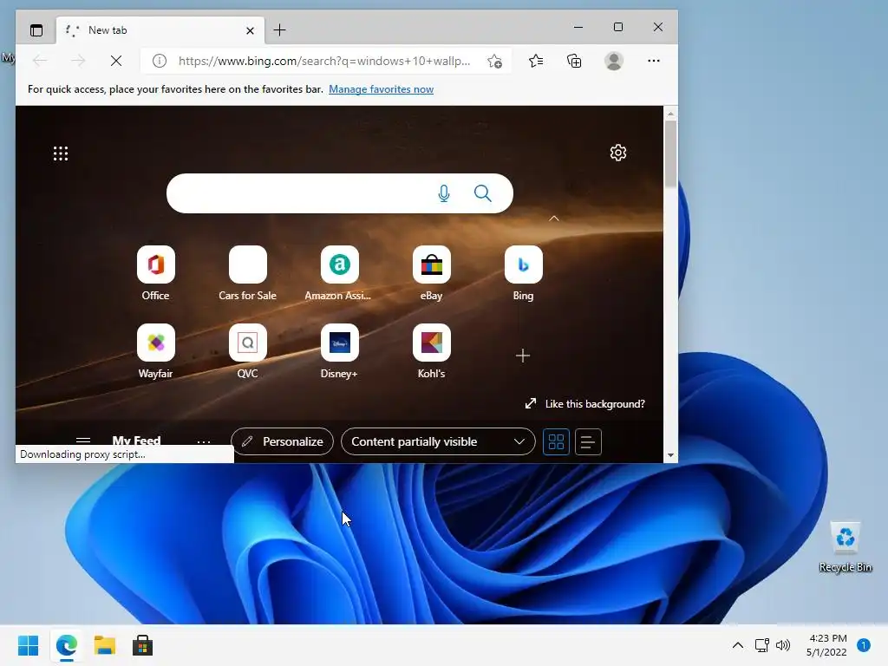Open the Disney+ quick link
Screen dimensions: 888x666
(x=339, y=351)
